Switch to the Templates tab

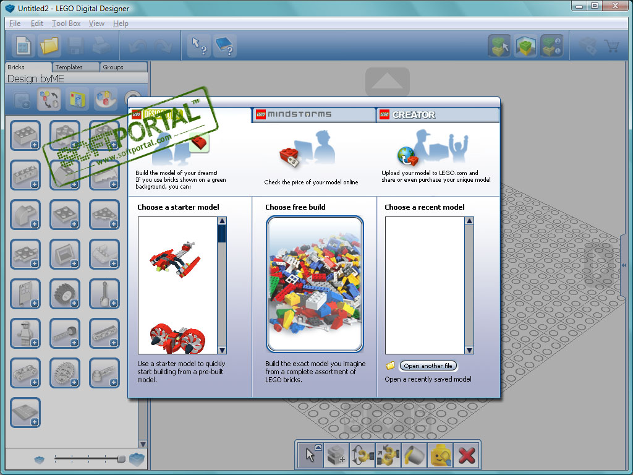pyautogui.click(x=75, y=67)
